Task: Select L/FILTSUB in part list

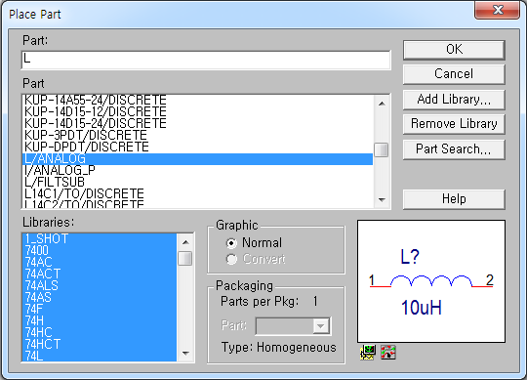Action: click(x=197, y=183)
